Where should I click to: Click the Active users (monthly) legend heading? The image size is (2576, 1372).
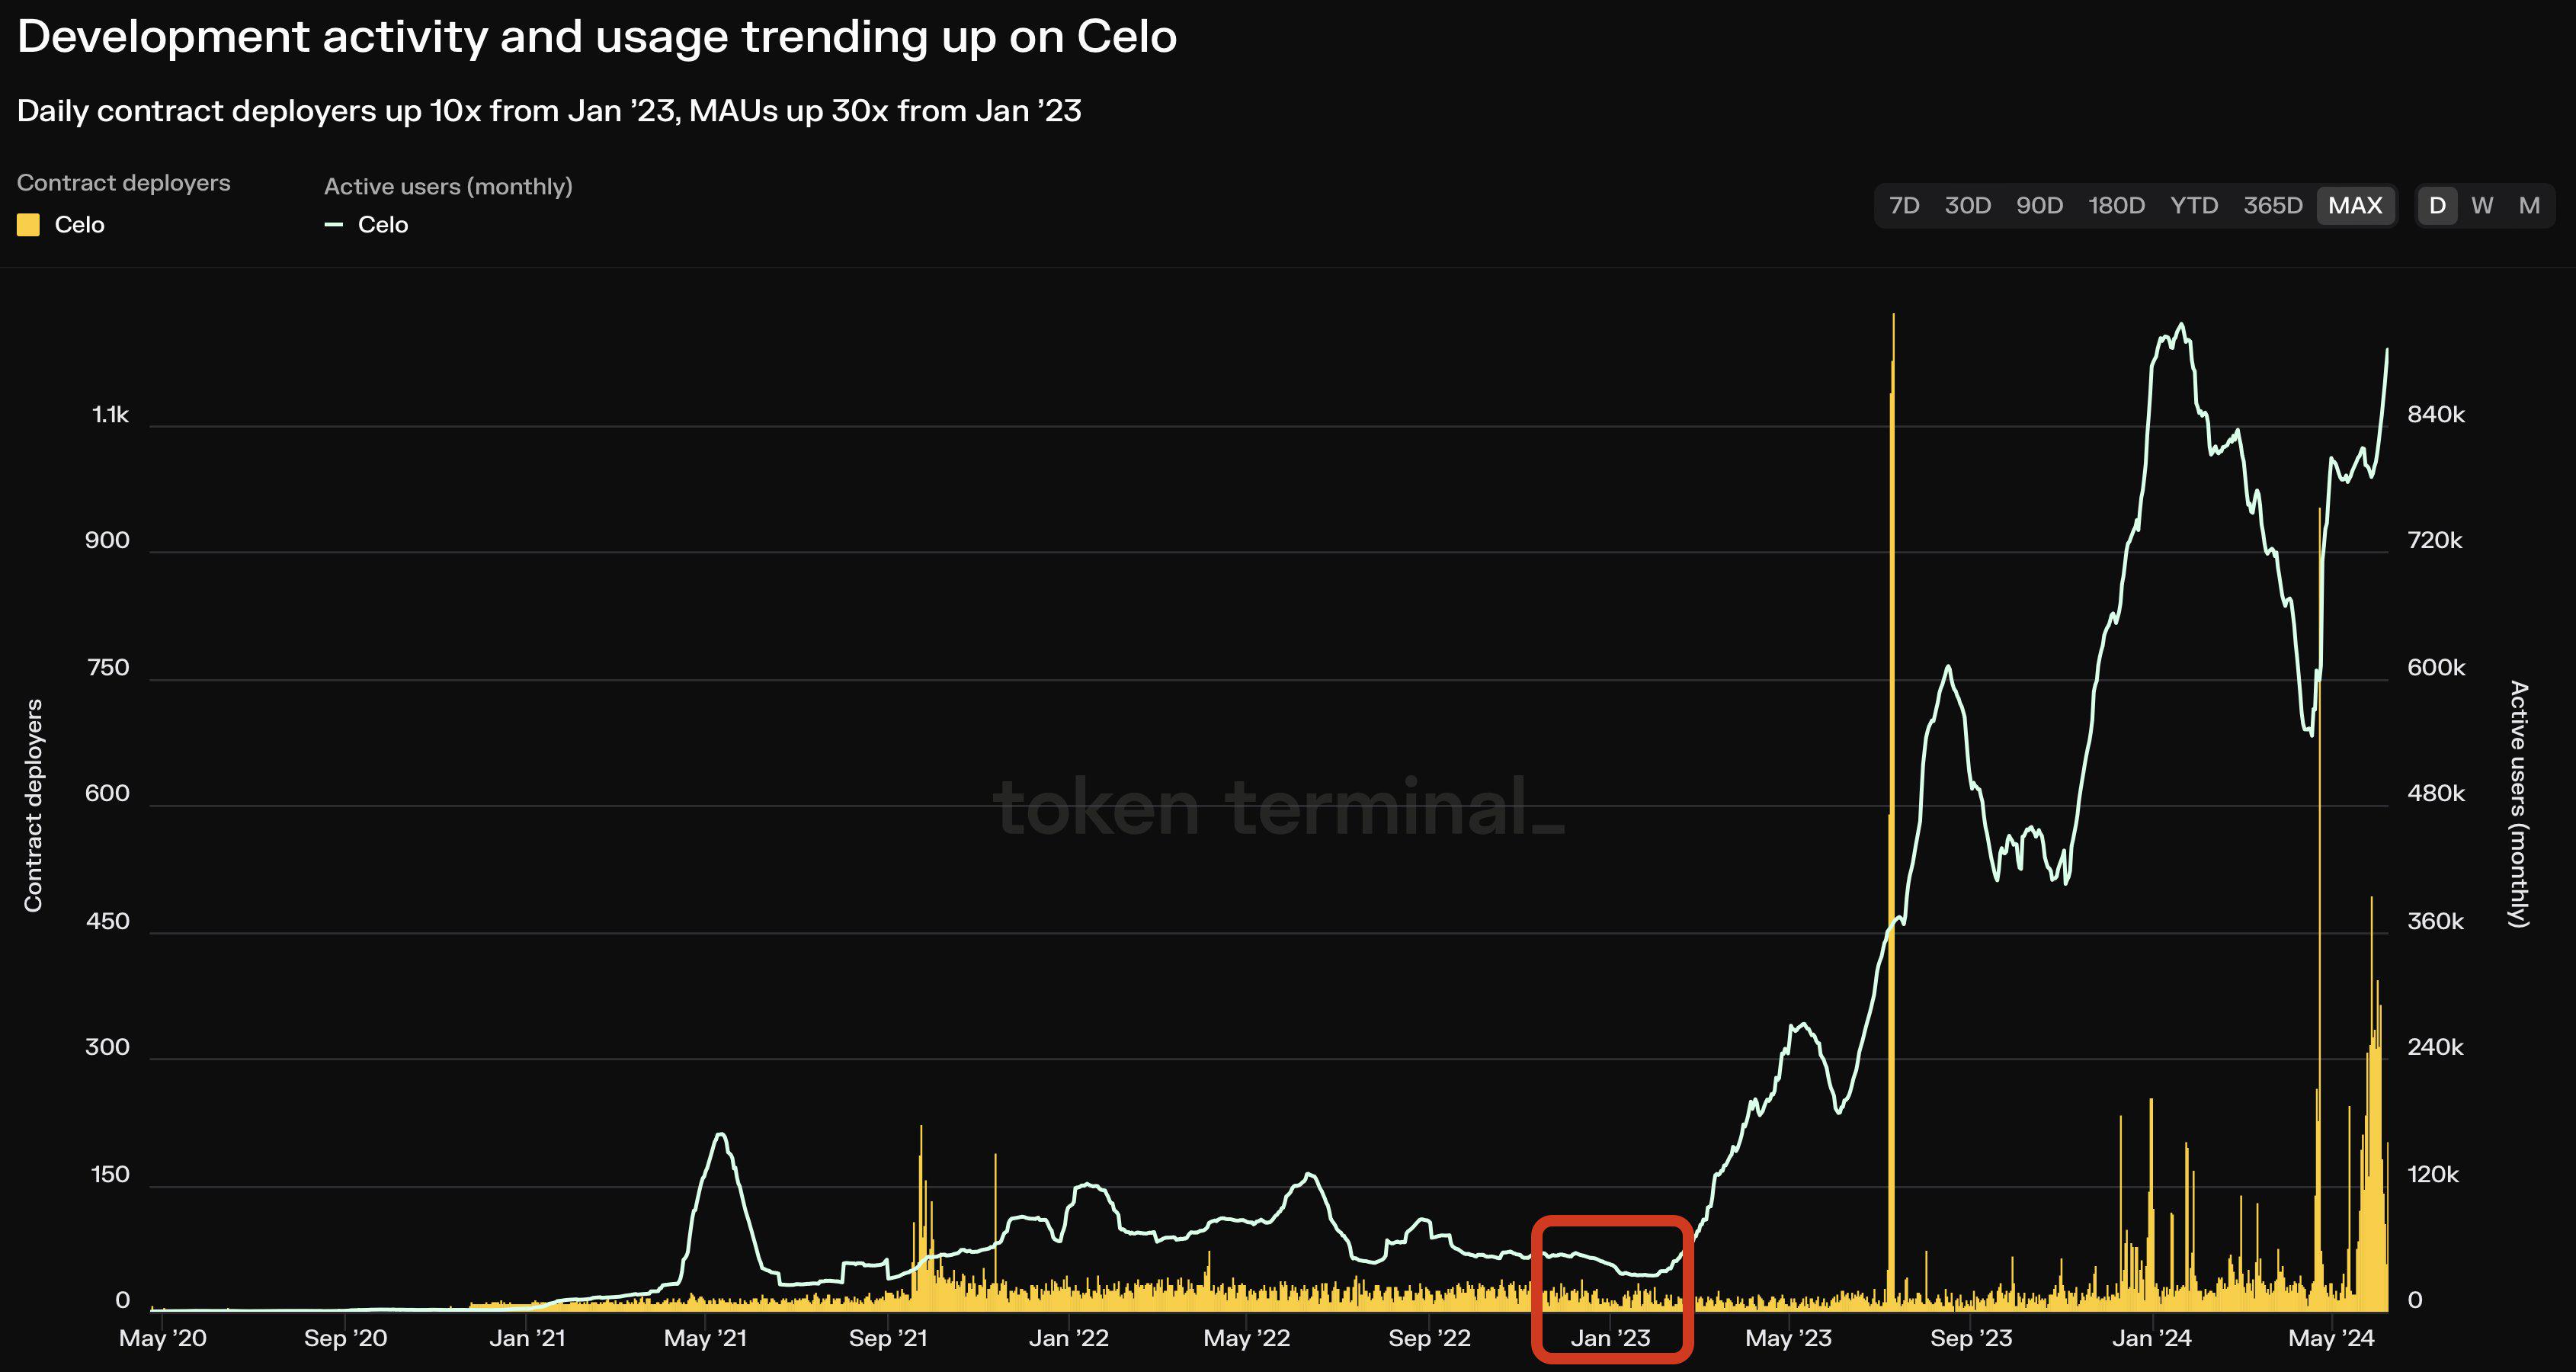click(x=448, y=186)
